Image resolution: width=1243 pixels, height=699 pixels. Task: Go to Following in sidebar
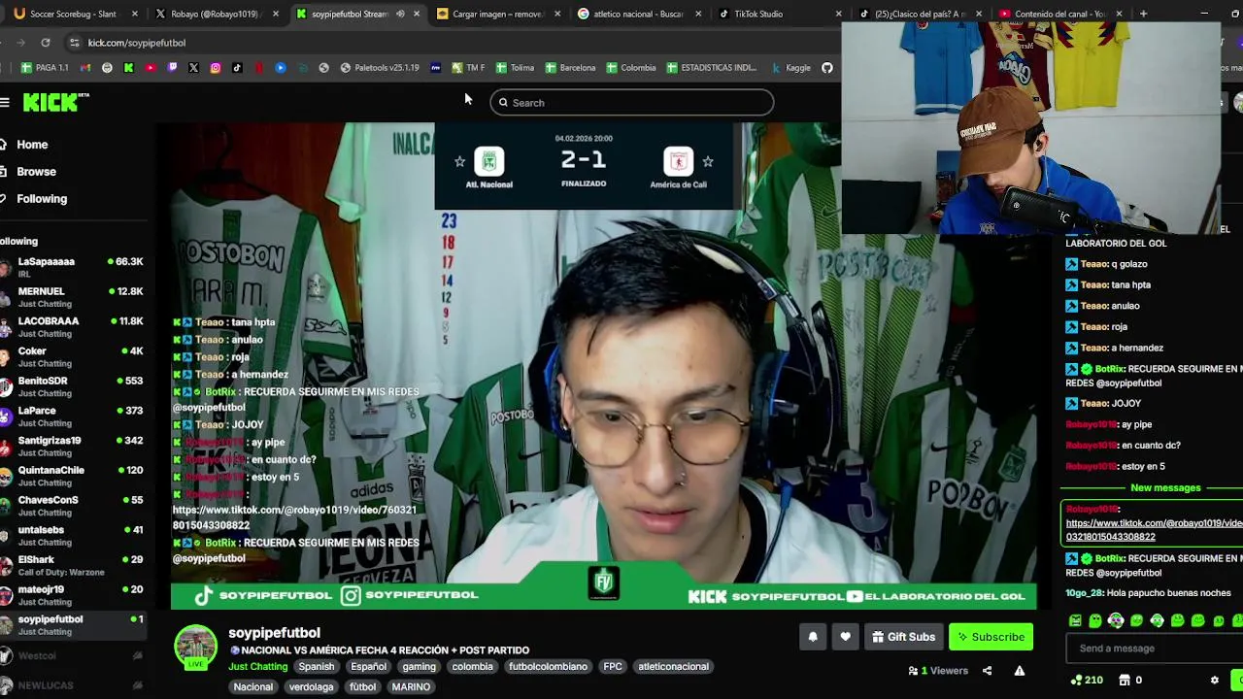click(x=42, y=199)
